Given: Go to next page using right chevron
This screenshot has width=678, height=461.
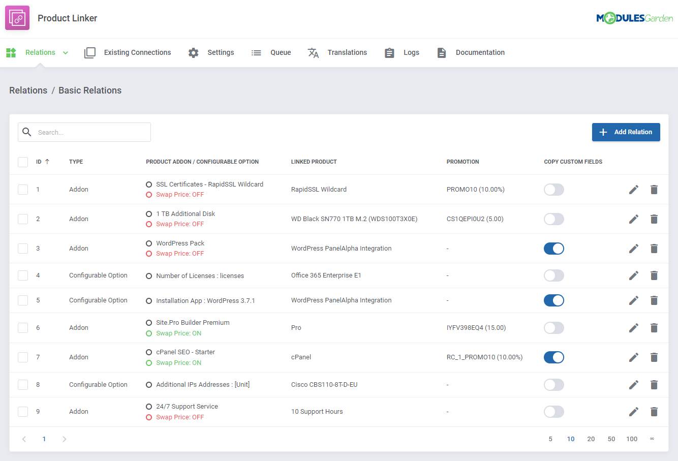Looking at the screenshot, I should click(64, 439).
